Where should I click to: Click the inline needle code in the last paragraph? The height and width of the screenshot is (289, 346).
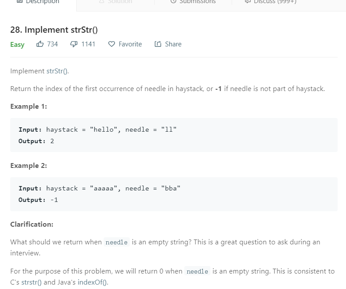198,271
